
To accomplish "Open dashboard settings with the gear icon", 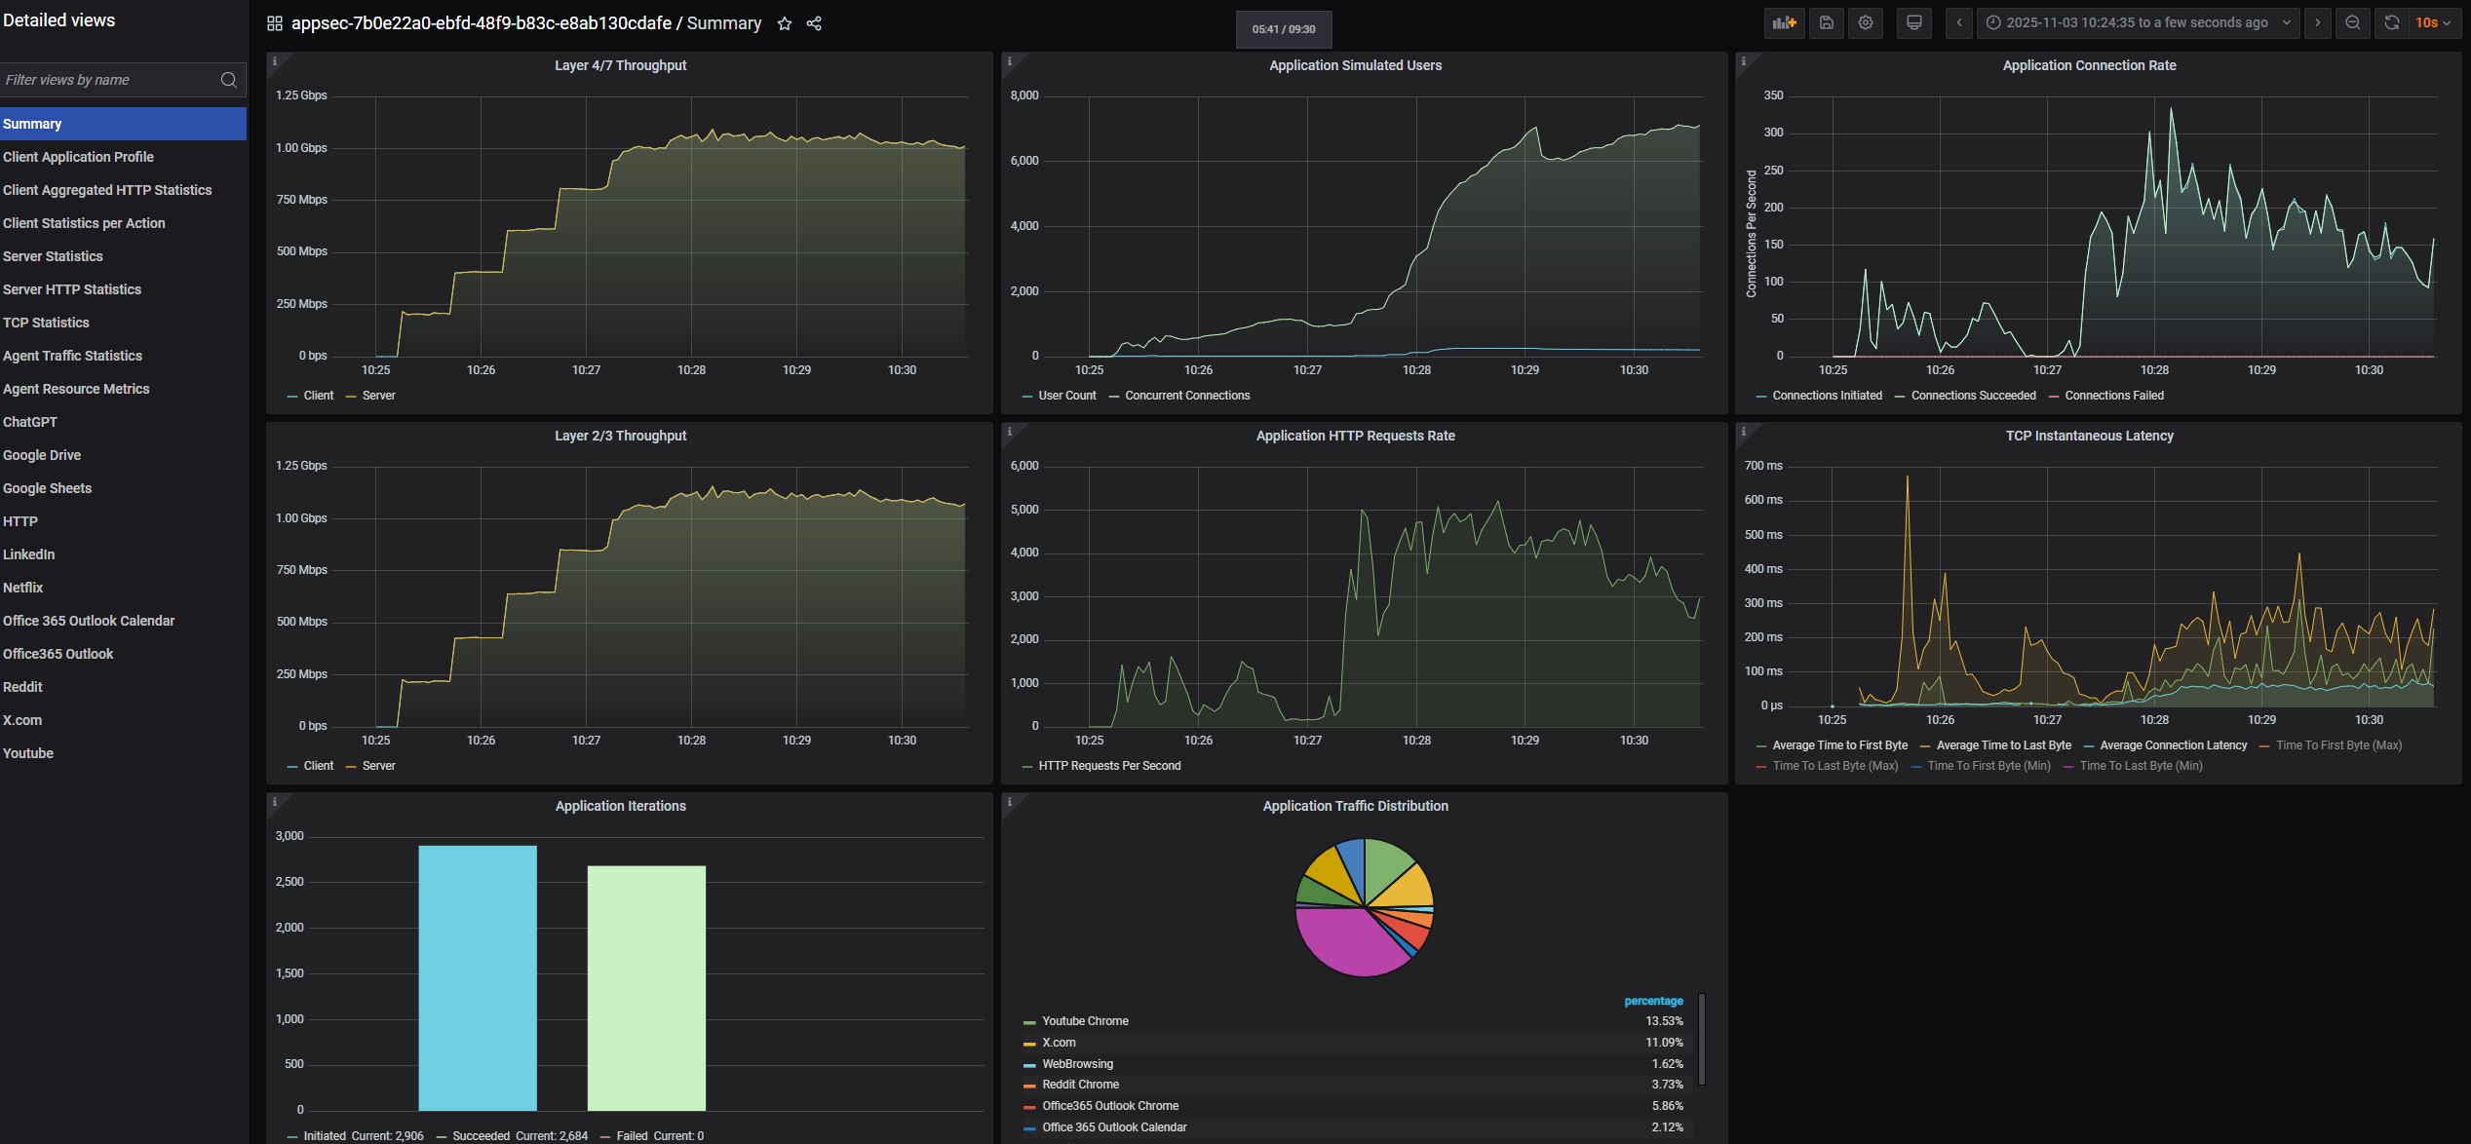I will 1866,22.
